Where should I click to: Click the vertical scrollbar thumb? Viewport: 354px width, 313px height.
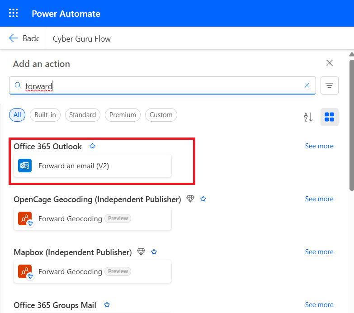point(352,125)
